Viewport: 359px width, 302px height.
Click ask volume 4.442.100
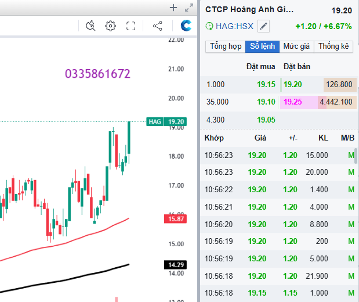tap(336, 102)
